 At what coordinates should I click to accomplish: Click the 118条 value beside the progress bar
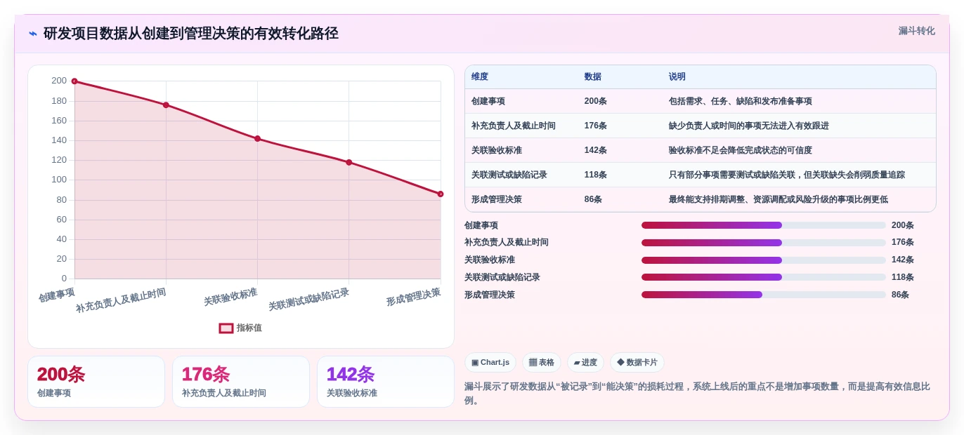point(903,278)
